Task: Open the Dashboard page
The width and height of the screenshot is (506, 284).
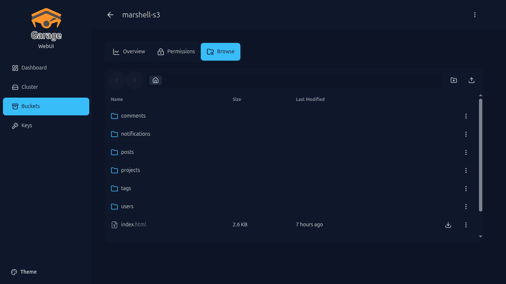Action: (46, 68)
